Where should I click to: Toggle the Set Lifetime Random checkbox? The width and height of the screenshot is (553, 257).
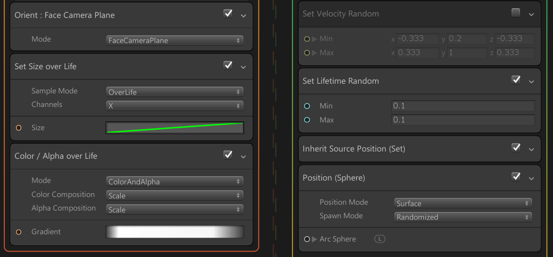(x=516, y=80)
